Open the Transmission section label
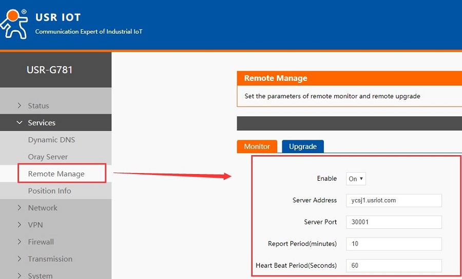The width and height of the screenshot is (462, 279). click(x=50, y=259)
